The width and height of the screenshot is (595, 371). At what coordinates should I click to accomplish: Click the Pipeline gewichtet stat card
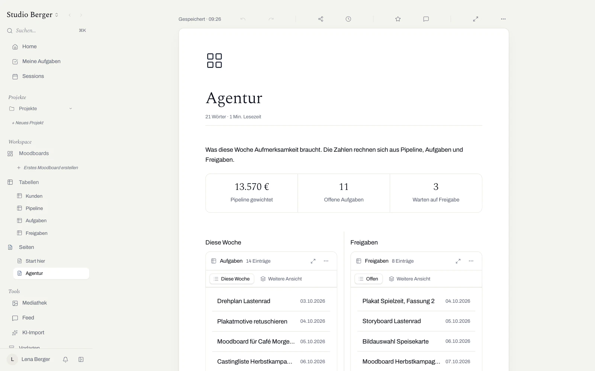point(252,193)
